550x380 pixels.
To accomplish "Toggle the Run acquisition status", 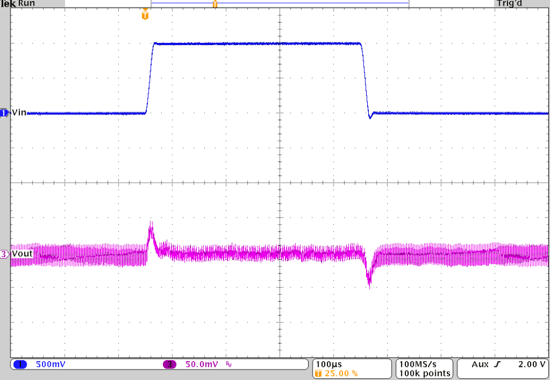I will pyautogui.click(x=25, y=3).
